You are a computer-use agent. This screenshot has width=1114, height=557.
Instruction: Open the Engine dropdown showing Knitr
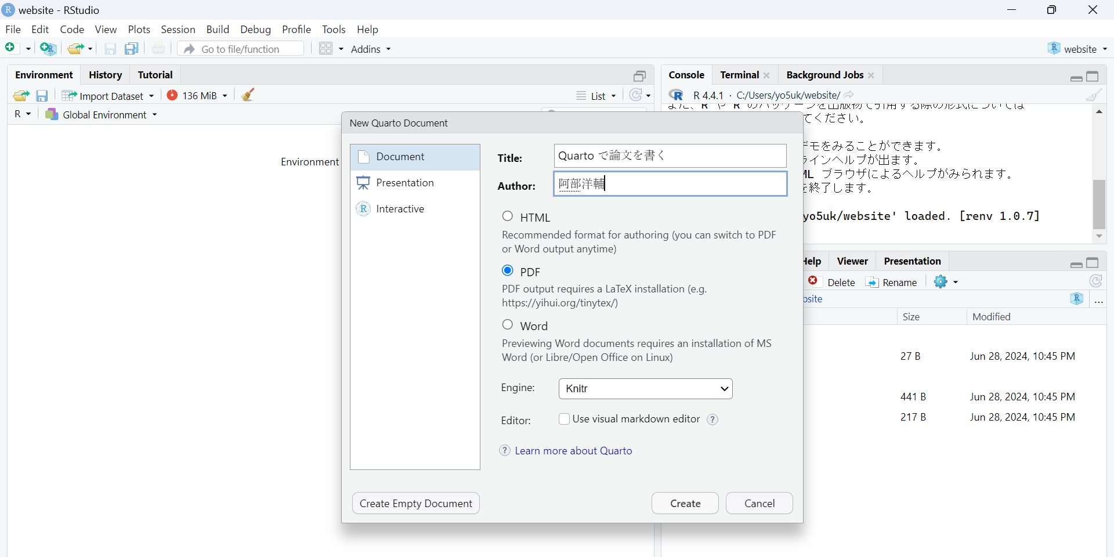point(645,389)
